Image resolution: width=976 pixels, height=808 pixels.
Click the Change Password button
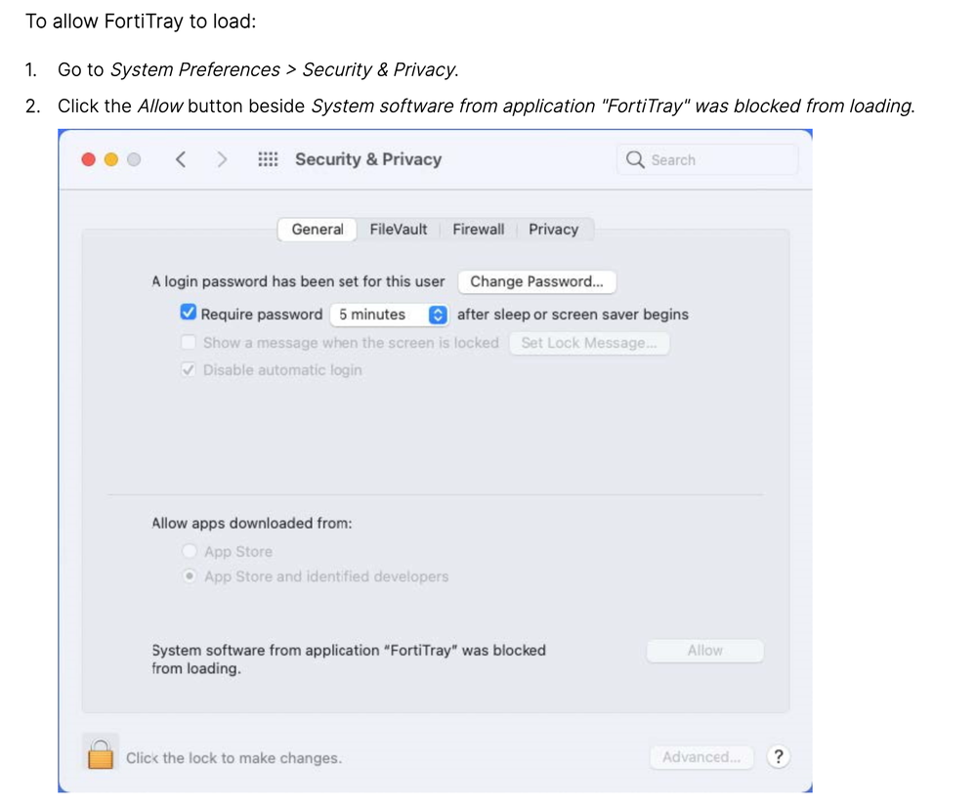(536, 281)
